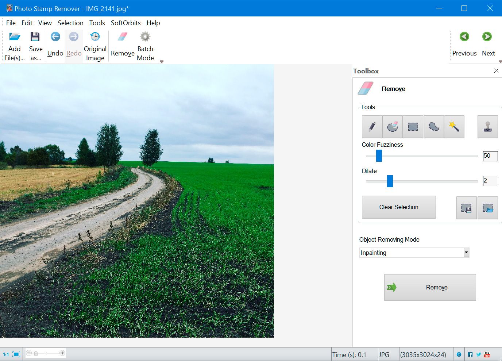Click the Color Fuzziness slider handle

pos(379,155)
